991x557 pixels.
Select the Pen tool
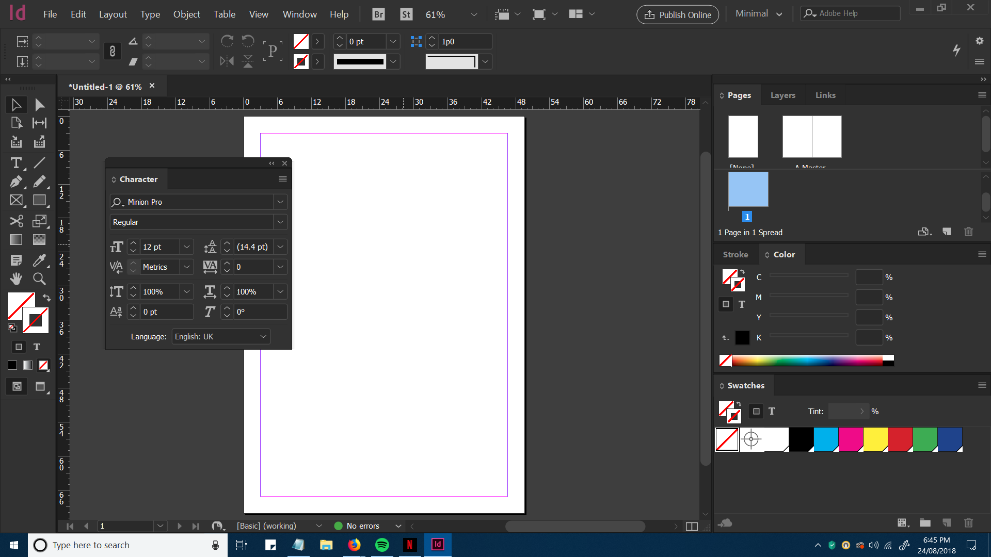16,182
